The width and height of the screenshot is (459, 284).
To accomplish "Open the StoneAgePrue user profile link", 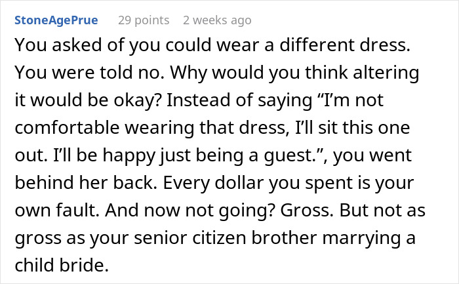I will click(x=55, y=20).
